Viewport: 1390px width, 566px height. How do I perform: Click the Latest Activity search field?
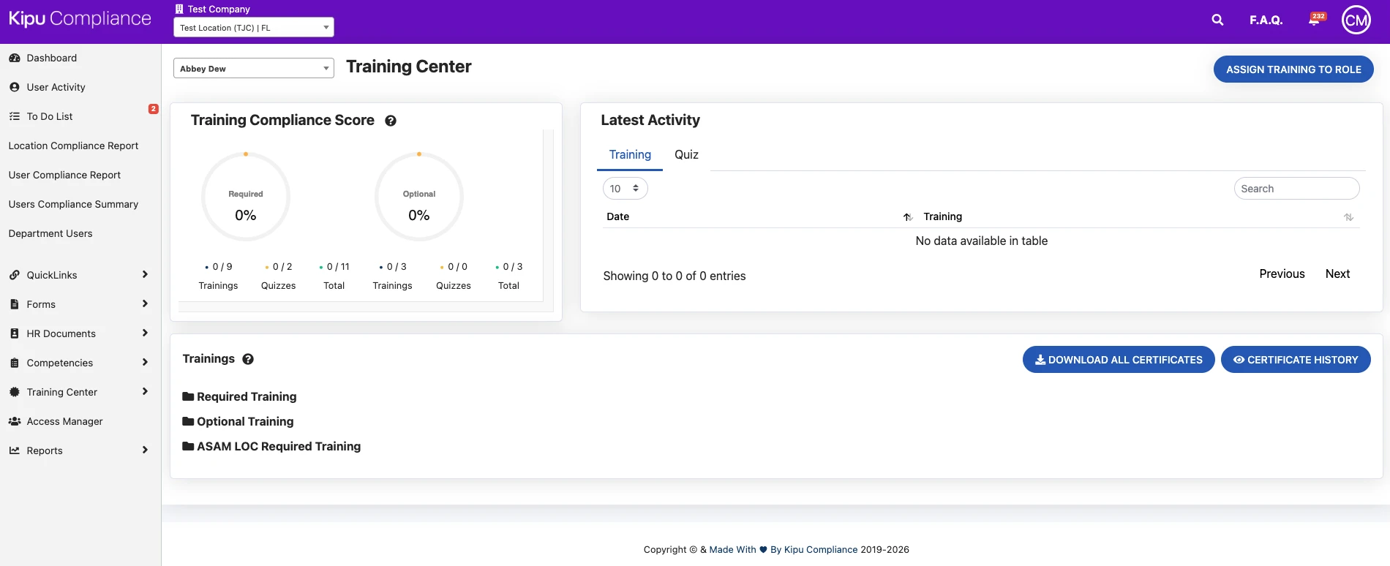1296,189
